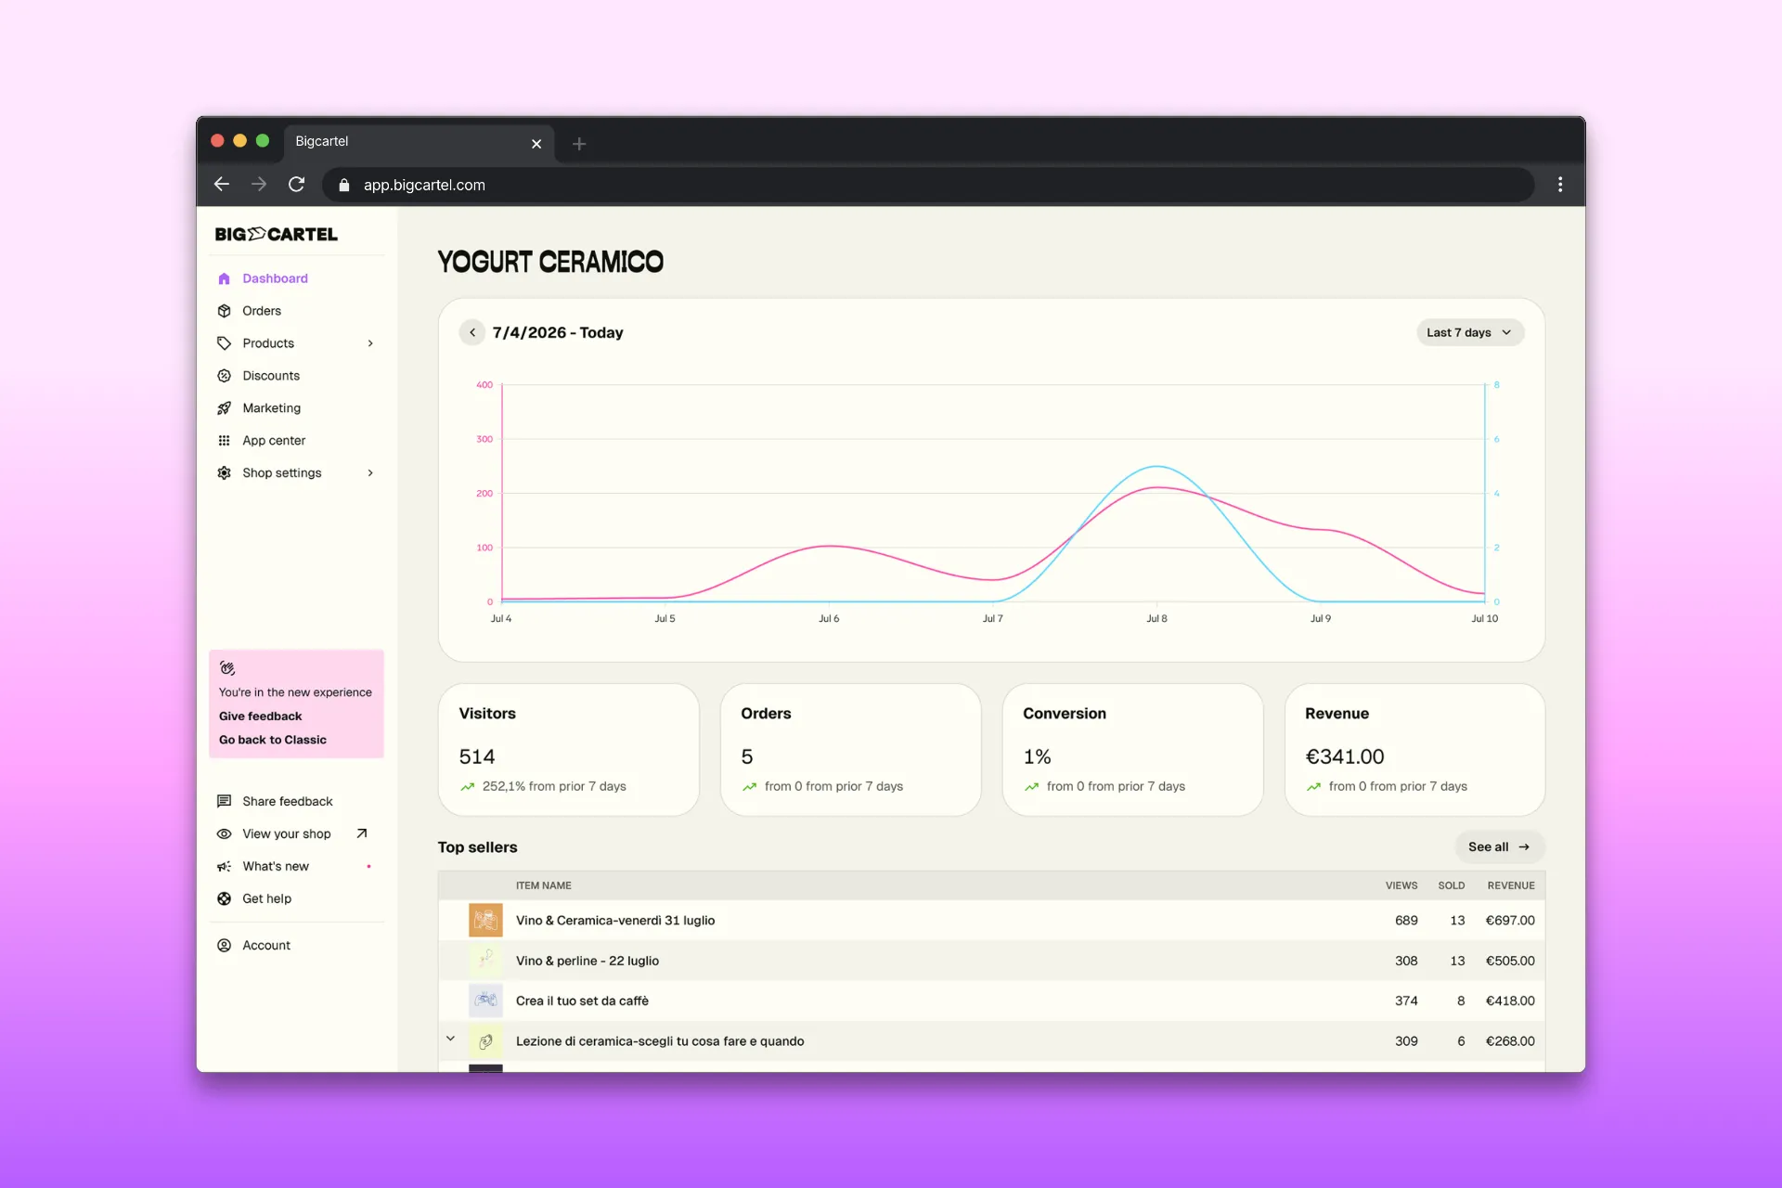Screen dimensions: 1782x1188
Task: Click the Get help lifebuoy icon
Action: pyautogui.click(x=224, y=898)
